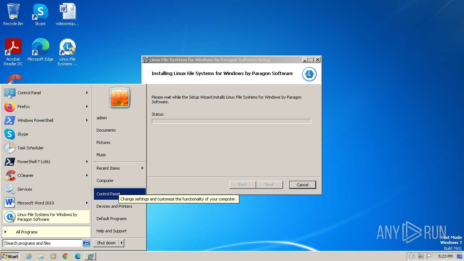Open Internet Explorer from the taskbar
The height and width of the screenshot is (261, 464).
pyautogui.click(x=29, y=256)
